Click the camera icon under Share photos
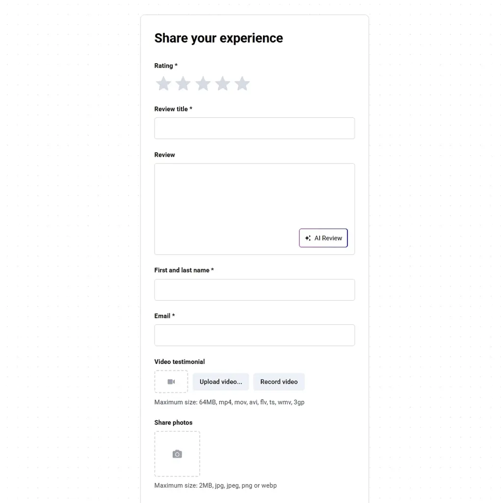Image resolution: width=501 pixels, height=503 pixels. coord(177,453)
